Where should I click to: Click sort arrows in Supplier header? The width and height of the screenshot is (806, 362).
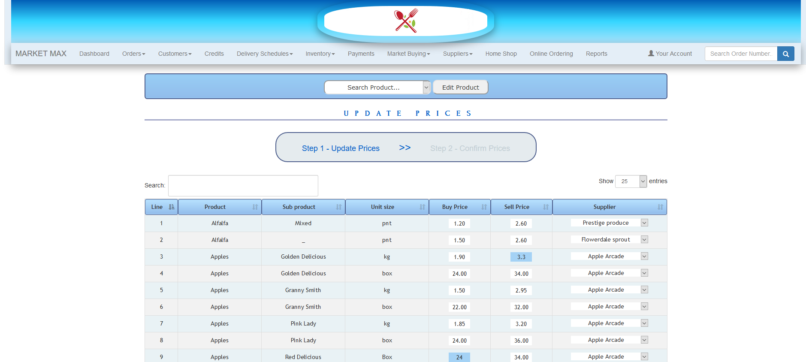[661, 207]
